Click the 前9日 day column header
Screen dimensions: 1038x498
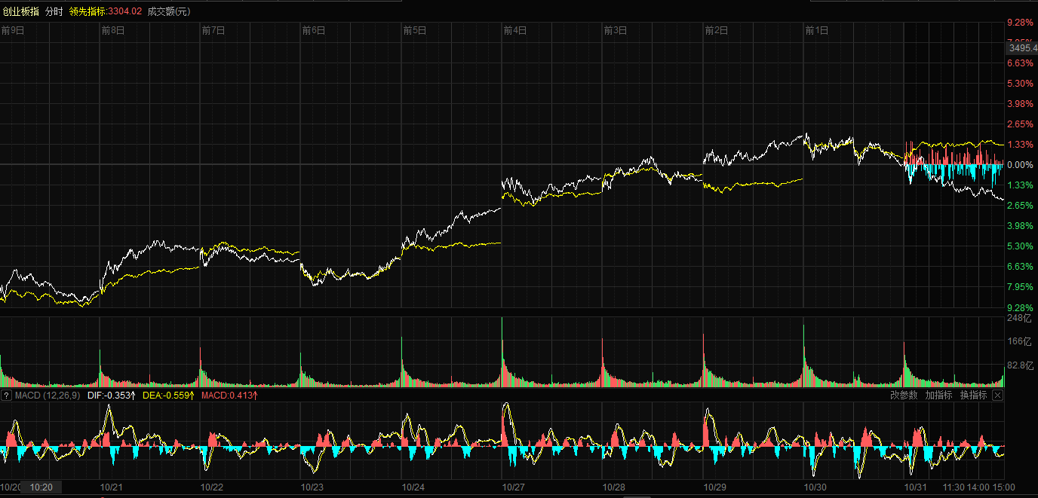pyautogui.click(x=13, y=31)
